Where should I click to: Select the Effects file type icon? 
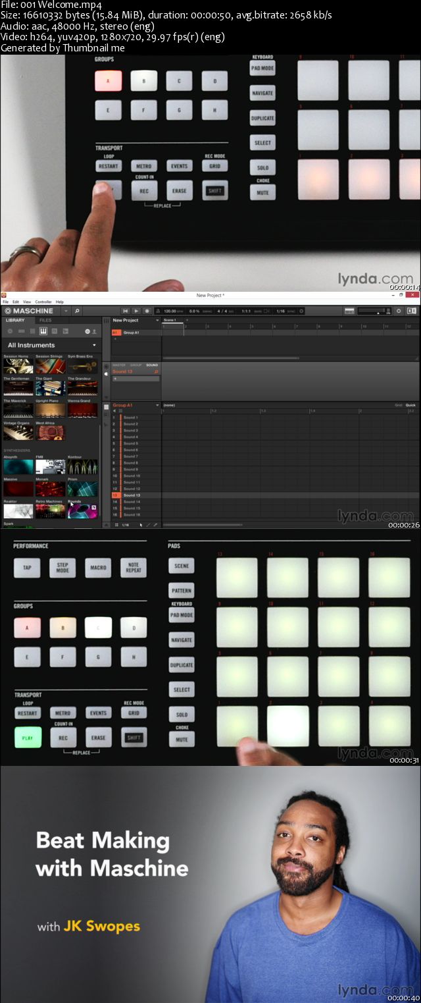tap(55, 331)
